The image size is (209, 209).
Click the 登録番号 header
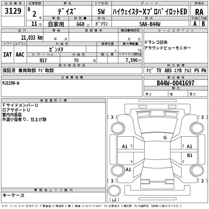pyautogui.click(x=94, y=31)
